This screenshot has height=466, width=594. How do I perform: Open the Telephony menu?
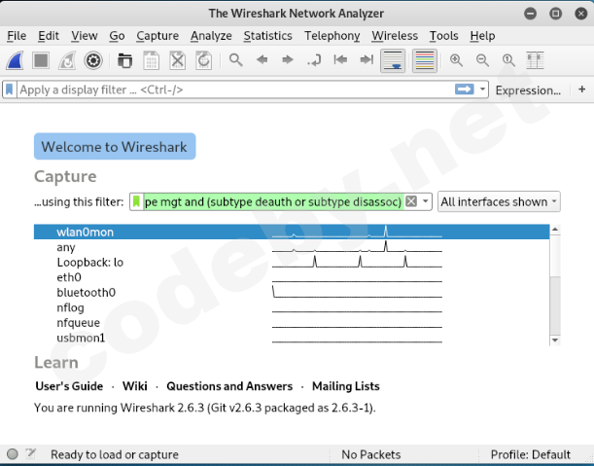(332, 36)
